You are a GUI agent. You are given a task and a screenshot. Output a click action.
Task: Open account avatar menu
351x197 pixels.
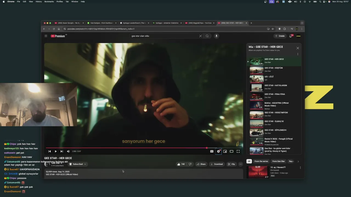click(298, 36)
